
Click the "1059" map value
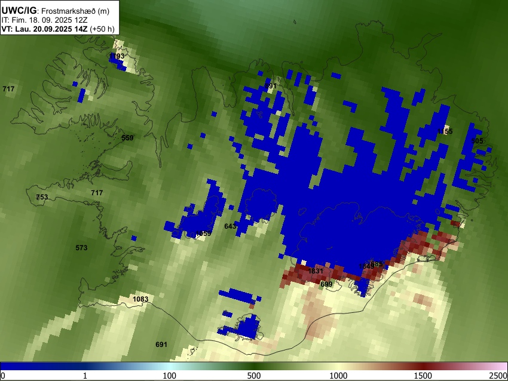click(x=203, y=233)
